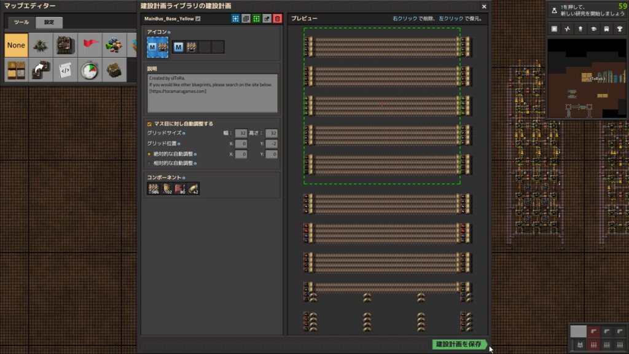Click the transport belt component count 986

click(154, 189)
